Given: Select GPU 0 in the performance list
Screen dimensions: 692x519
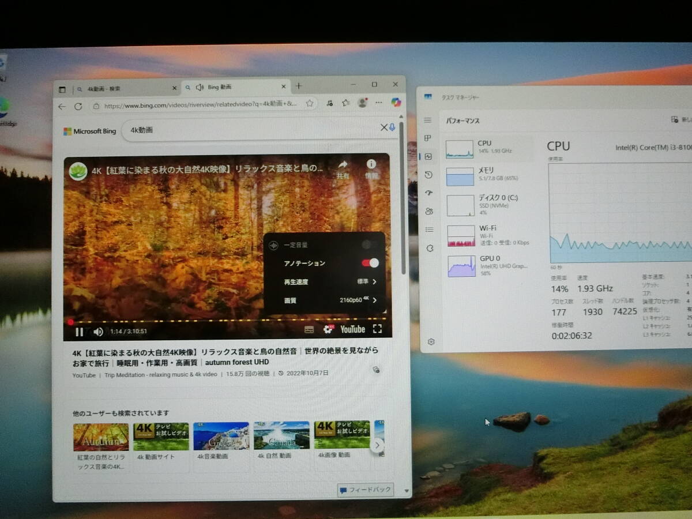Looking at the screenshot, I should click(490, 265).
